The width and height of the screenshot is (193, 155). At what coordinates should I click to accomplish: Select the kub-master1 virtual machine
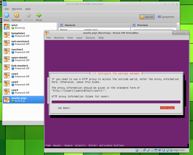pos(24,67)
